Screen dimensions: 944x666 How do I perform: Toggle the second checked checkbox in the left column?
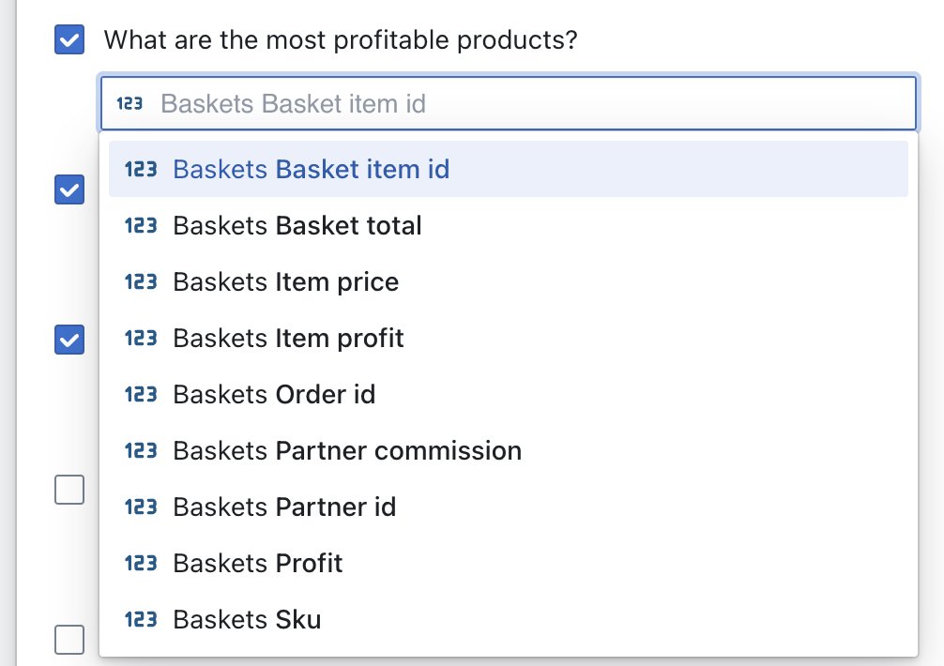[x=69, y=189]
